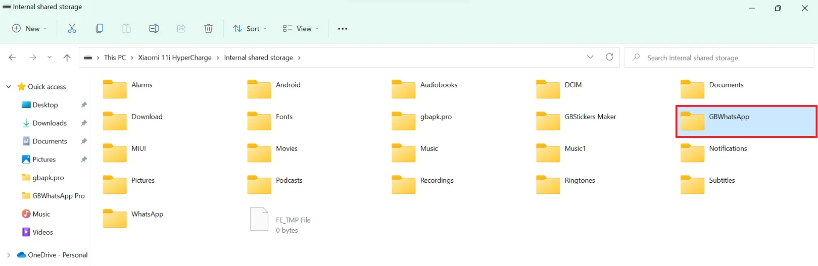
Task: Click the Rename icon in toolbar
Action: pos(154,29)
